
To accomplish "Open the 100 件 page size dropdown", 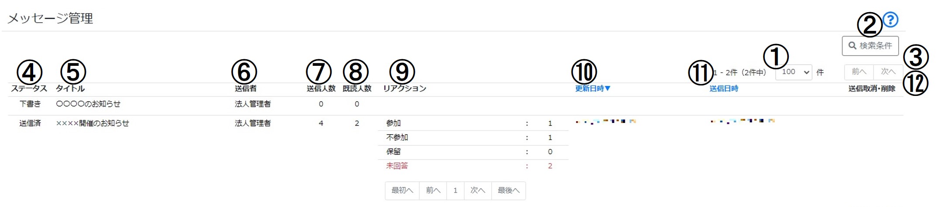I will click(x=794, y=72).
